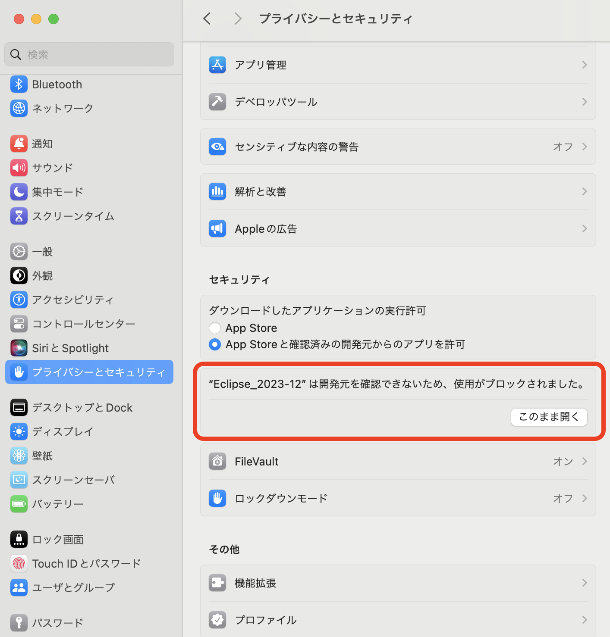
Task: Go back with the left arrow button
Action: tap(207, 19)
